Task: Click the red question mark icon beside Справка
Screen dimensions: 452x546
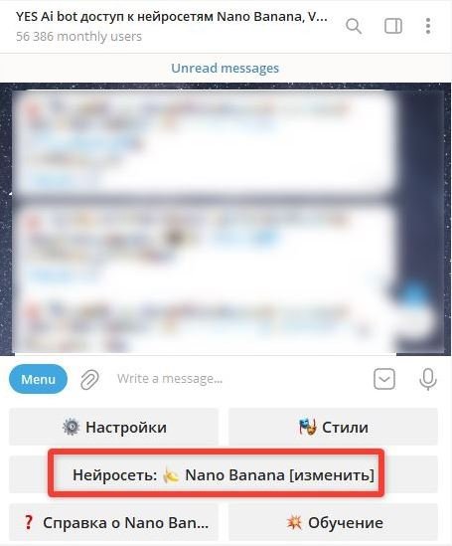Action: click(29, 522)
